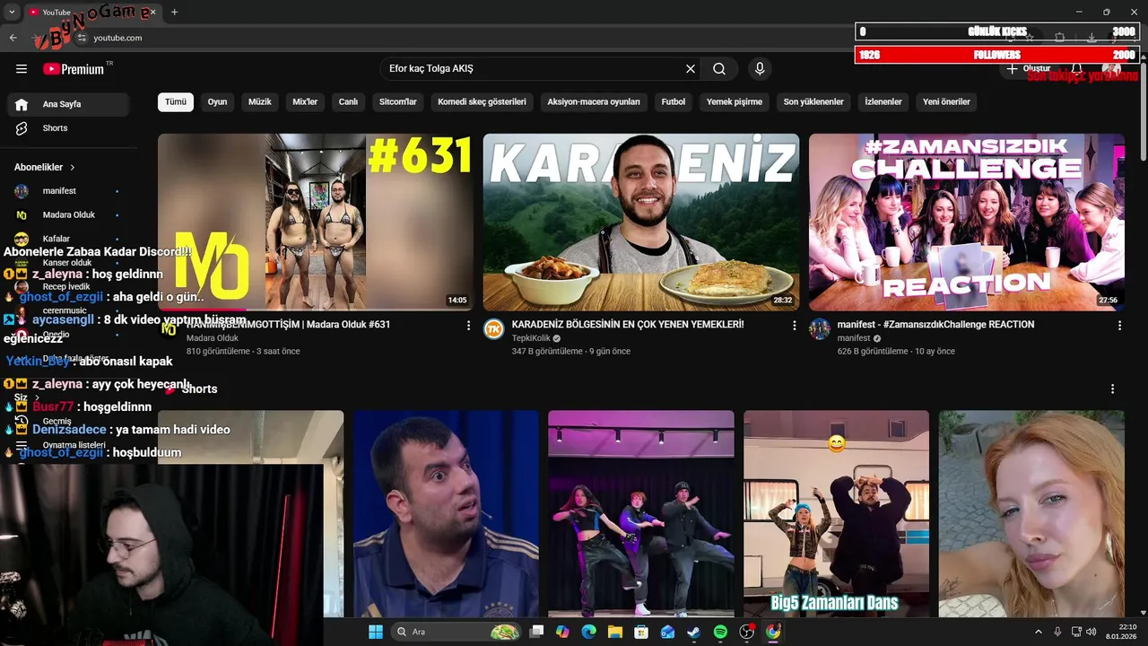Open the ZamansızdıkChallenge REACTION thumbnail
1148x646 pixels.
[967, 223]
